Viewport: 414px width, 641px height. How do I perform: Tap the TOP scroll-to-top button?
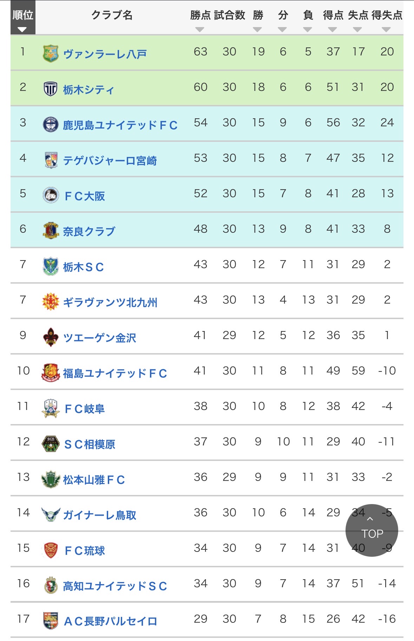coord(372,530)
